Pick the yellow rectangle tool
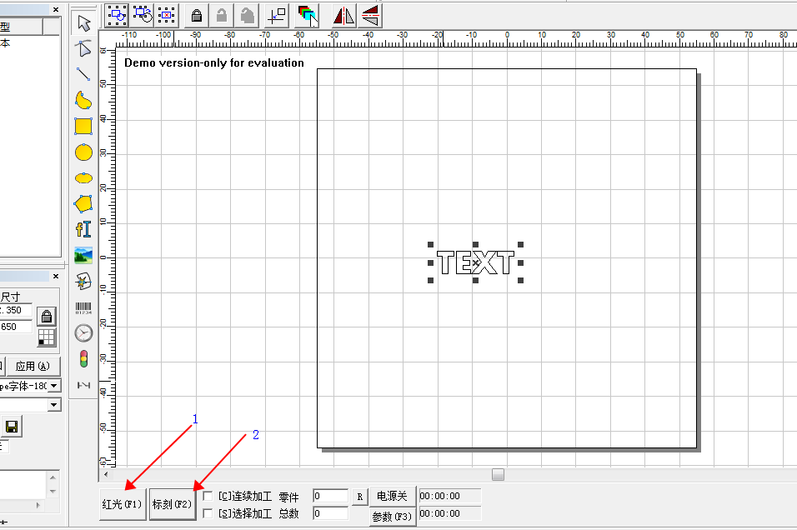 83,126
